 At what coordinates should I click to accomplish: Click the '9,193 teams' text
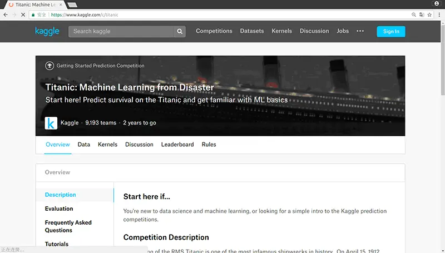pyautogui.click(x=101, y=123)
